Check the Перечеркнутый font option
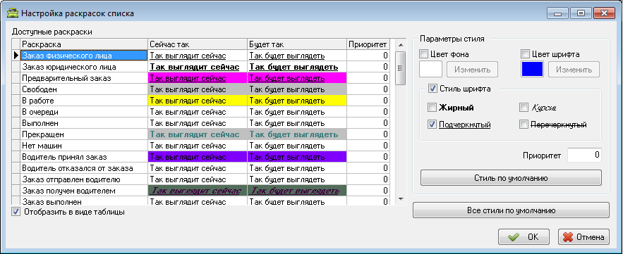Screen dimensions: 623x254 pyautogui.click(x=524, y=125)
